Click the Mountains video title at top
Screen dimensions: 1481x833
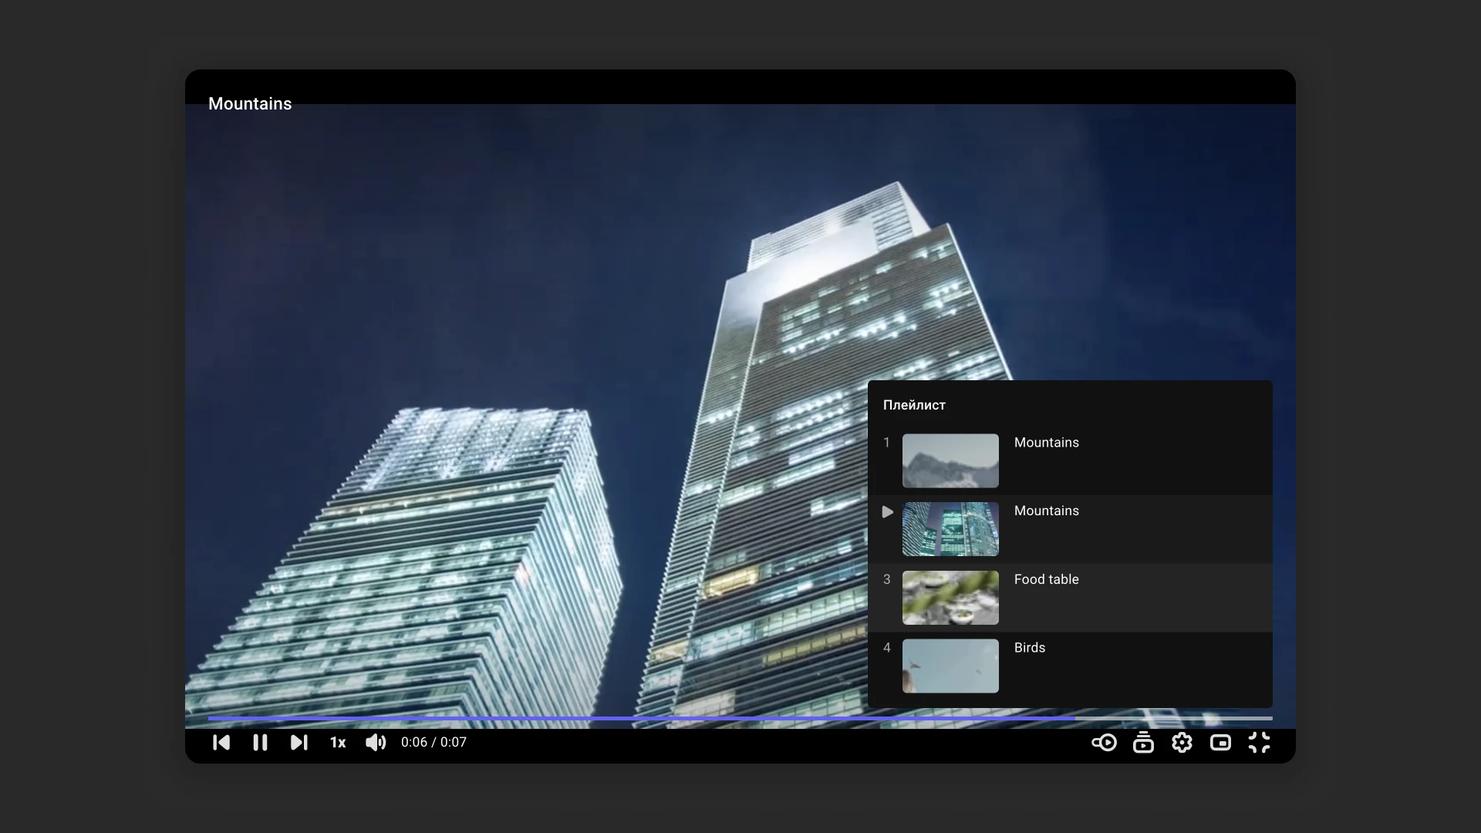click(250, 104)
